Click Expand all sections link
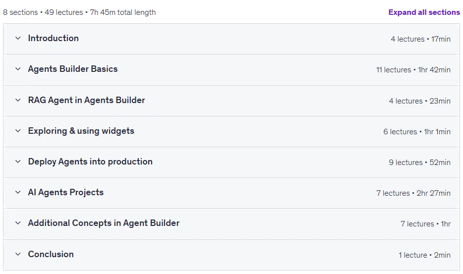Viewport: 463px width, 274px height. [424, 12]
